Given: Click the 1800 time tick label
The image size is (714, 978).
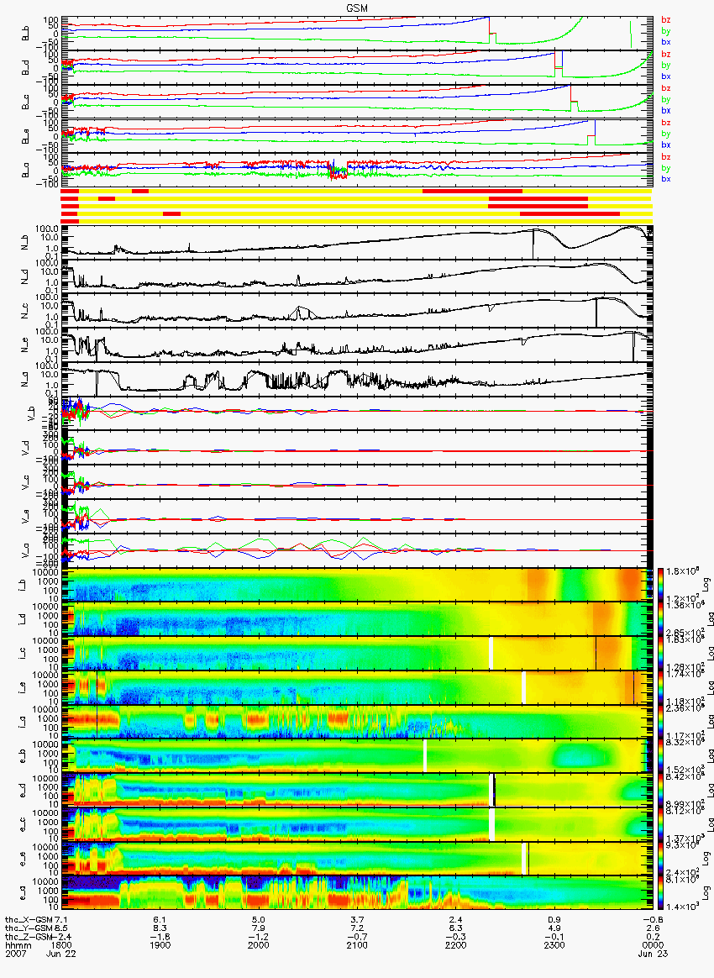Looking at the screenshot, I should point(61,945).
